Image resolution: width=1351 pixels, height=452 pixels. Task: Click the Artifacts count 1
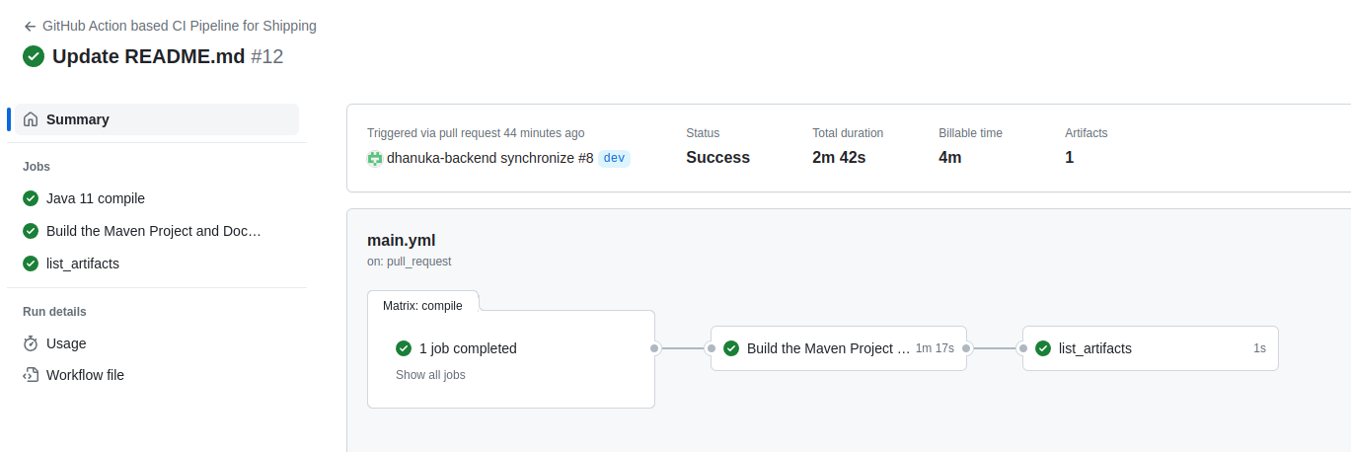click(x=1069, y=158)
